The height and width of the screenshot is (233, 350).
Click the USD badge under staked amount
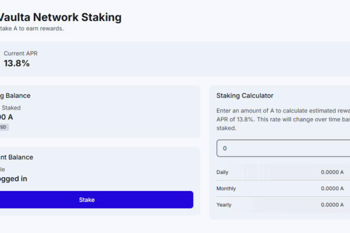coord(4,127)
